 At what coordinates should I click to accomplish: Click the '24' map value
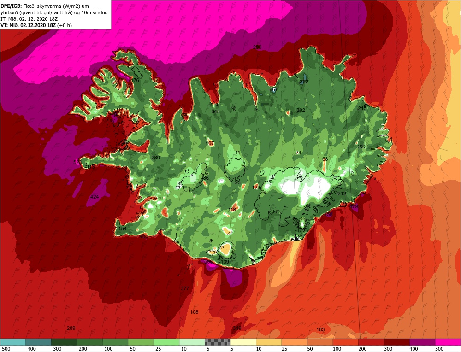[298, 153]
